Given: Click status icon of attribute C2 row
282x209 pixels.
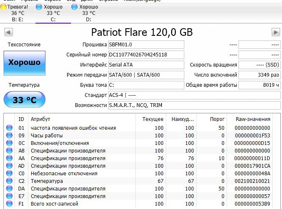Looking at the screenshot, I should [9, 181].
